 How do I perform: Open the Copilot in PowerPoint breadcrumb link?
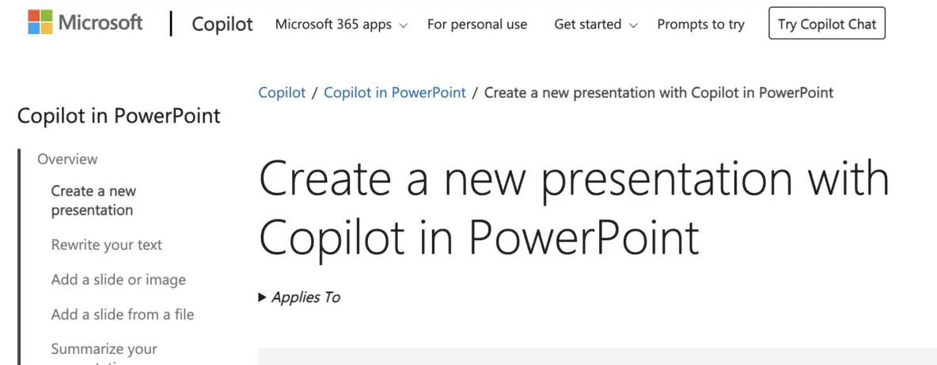(395, 92)
